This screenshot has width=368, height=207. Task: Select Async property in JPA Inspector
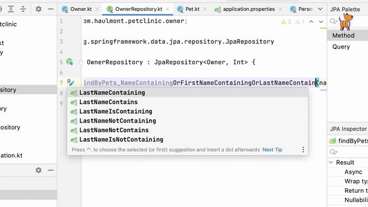353,172
